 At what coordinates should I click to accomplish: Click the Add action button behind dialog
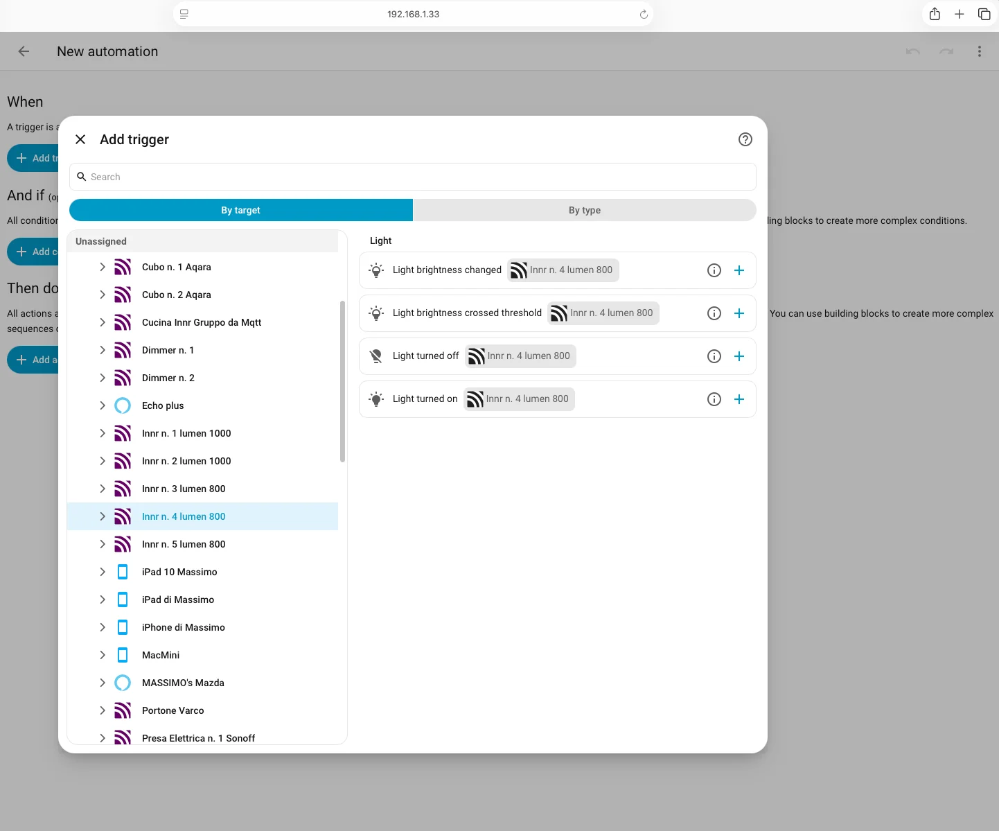tap(33, 360)
